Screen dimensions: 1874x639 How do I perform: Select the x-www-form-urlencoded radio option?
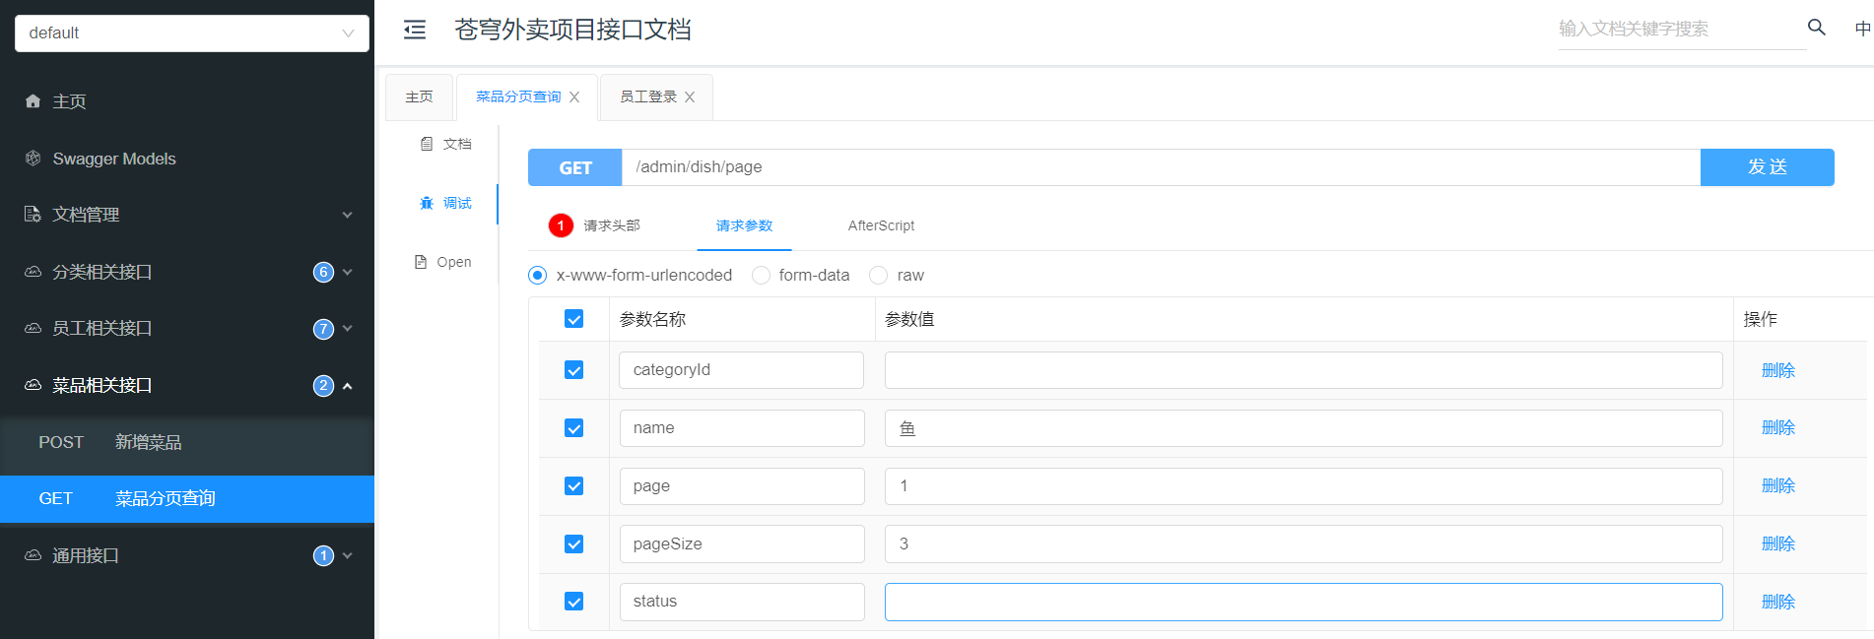[537, 275]
